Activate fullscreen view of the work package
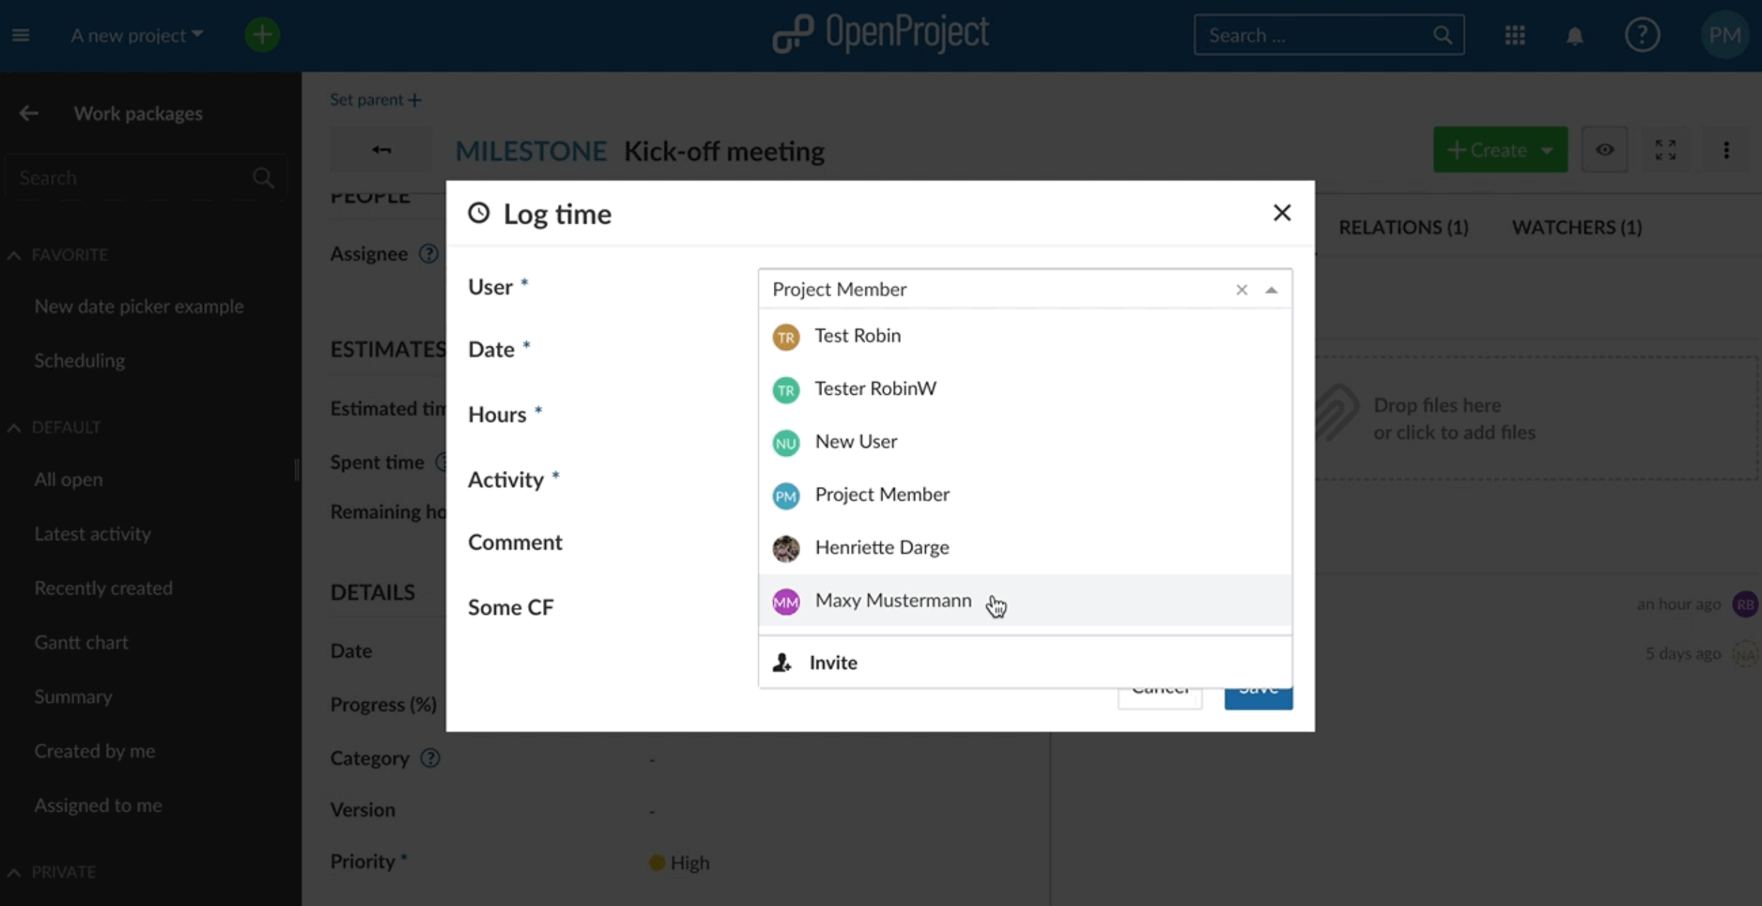Image resolution: width=1762 pixels, height=906 pixels. point(1665,150)
